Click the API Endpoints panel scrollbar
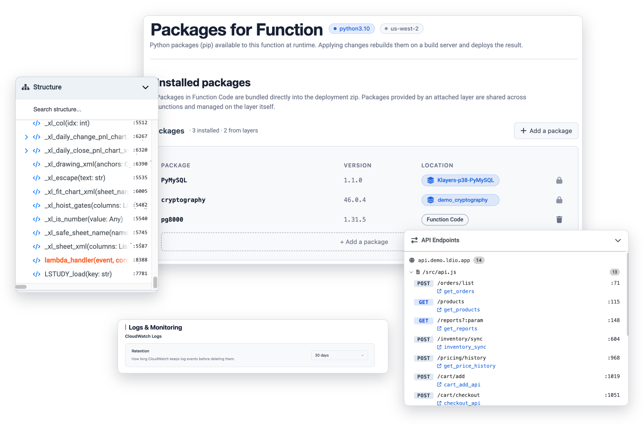 tap(627, 294)
